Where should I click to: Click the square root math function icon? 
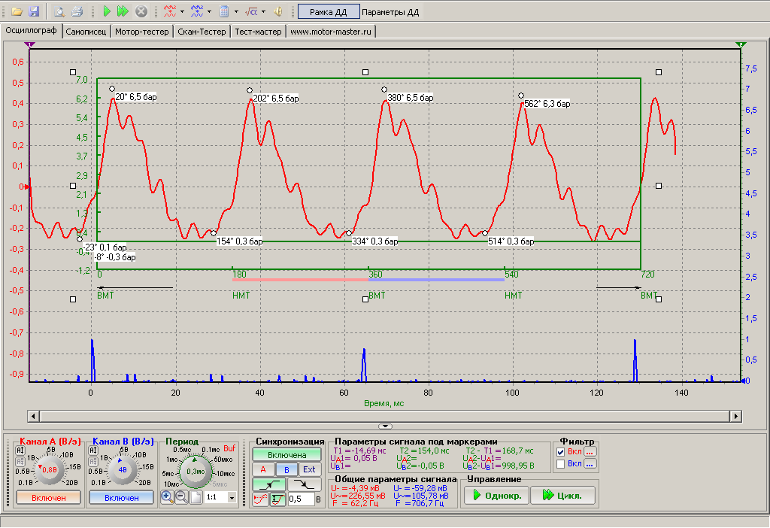click(x=251, y=11)
